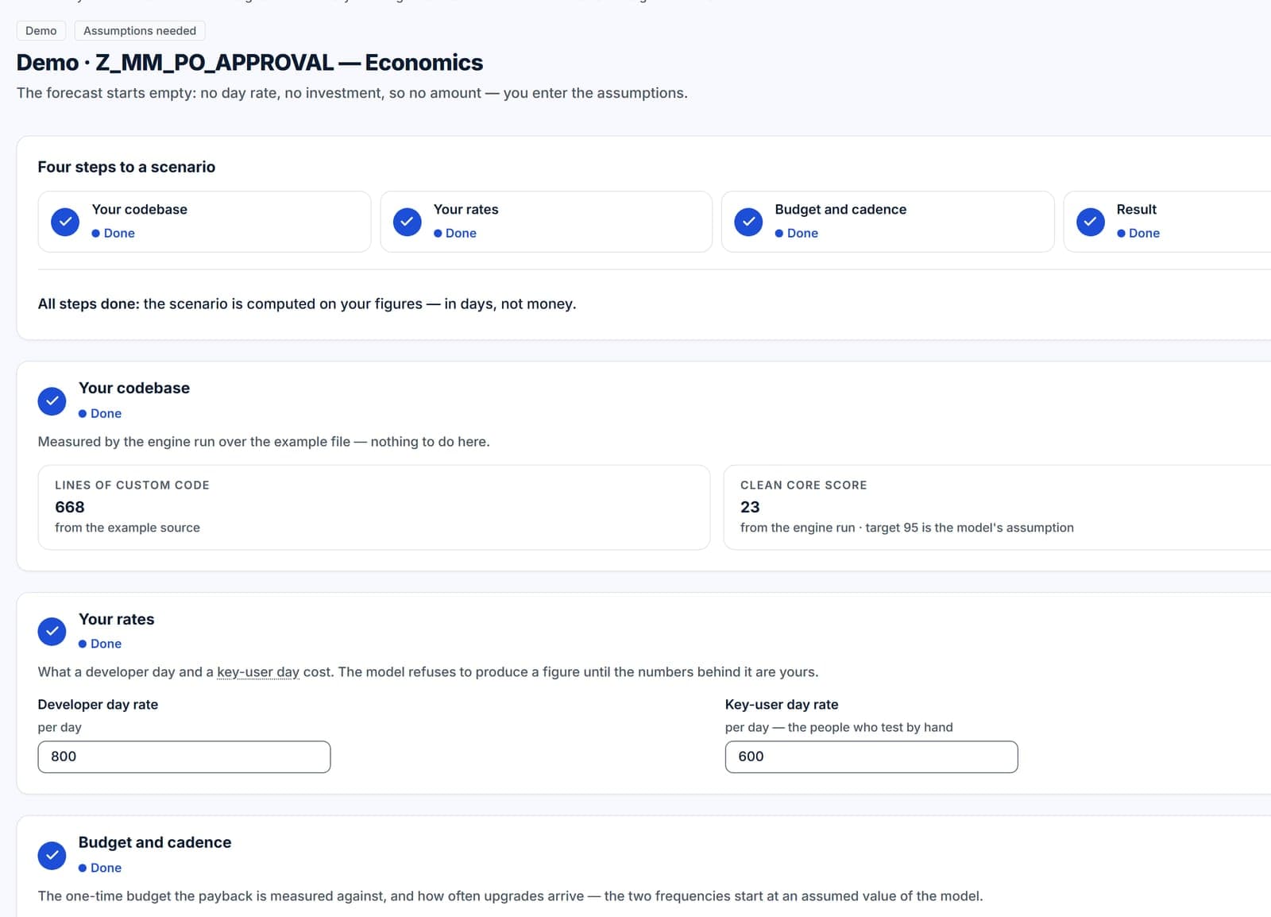Open the Your codebase step card title
Viewport: 1271px width, 917px height.
[140, 209]
